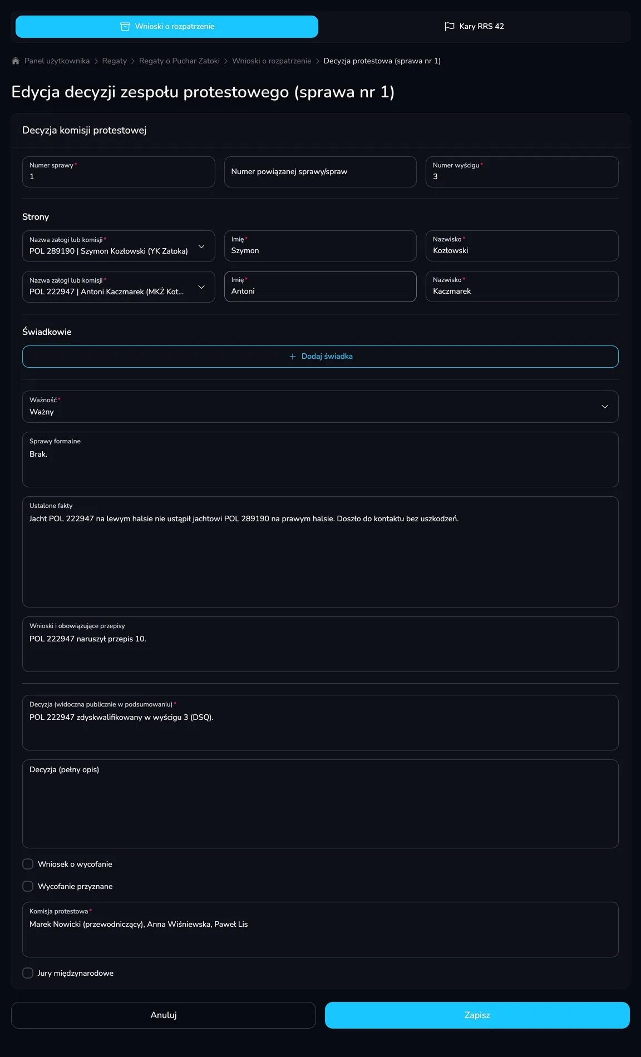Click the public Decyzja summary text area
The height and width of the screenshot is (1057, 641).
(x=320, y=723)
